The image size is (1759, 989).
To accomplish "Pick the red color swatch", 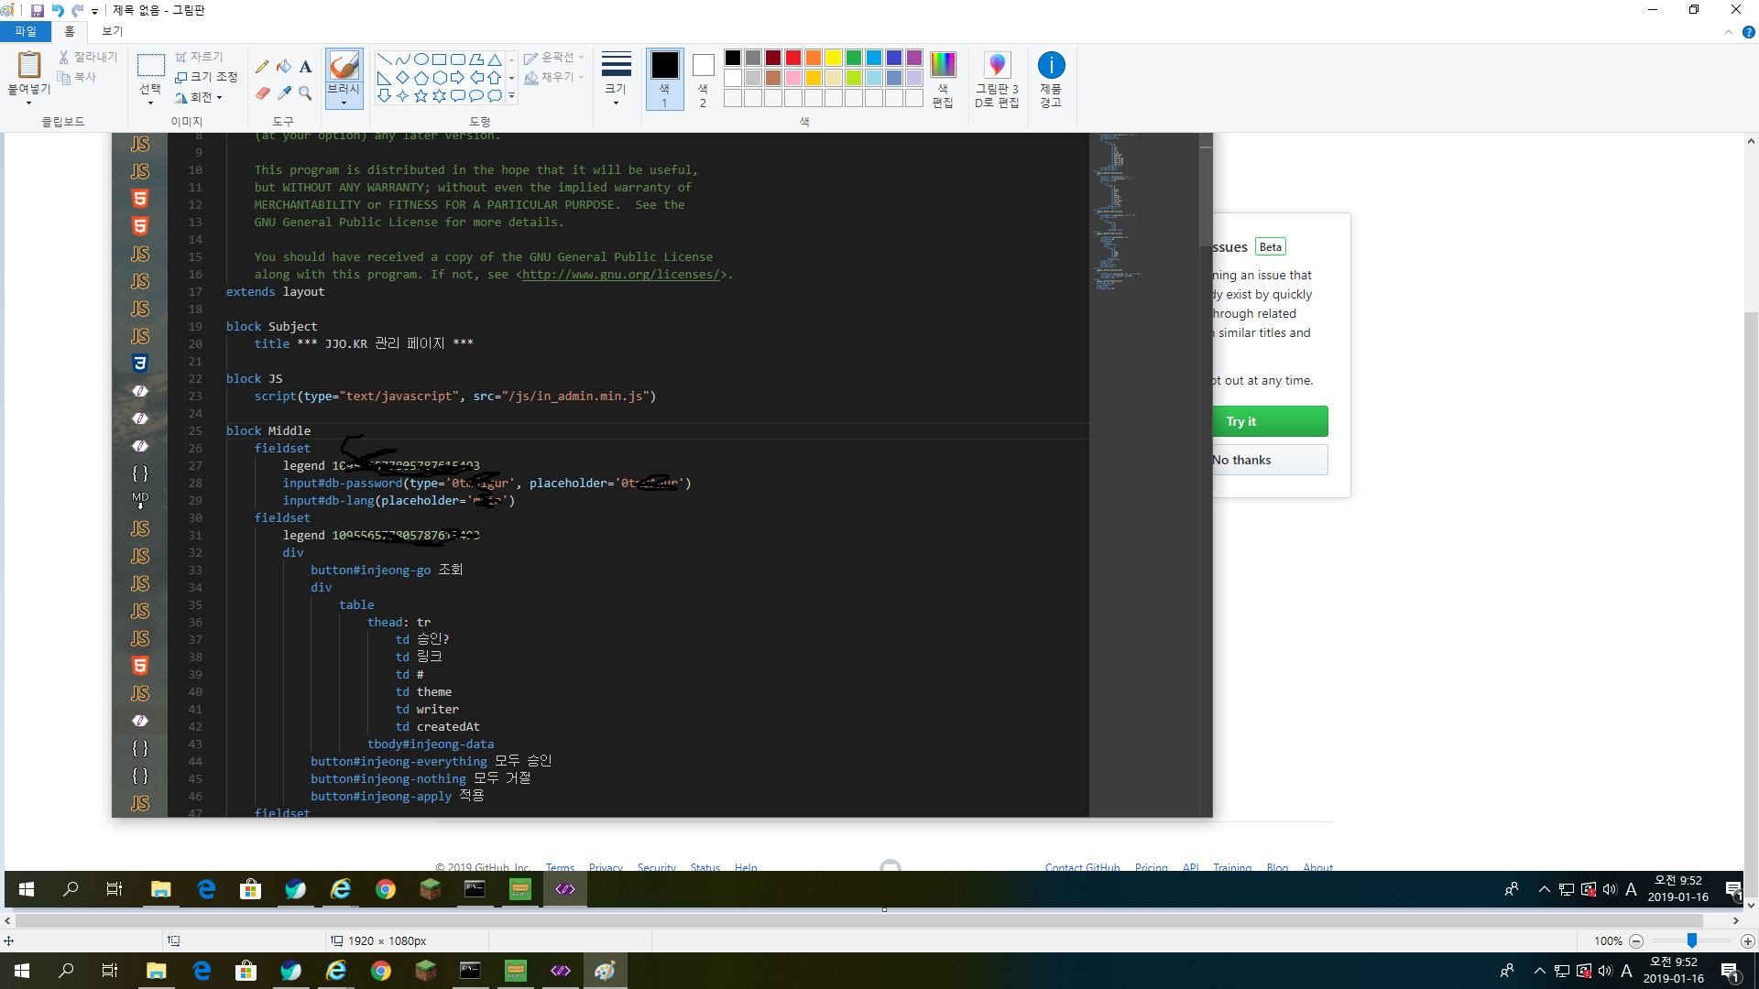I will [793, 57].
